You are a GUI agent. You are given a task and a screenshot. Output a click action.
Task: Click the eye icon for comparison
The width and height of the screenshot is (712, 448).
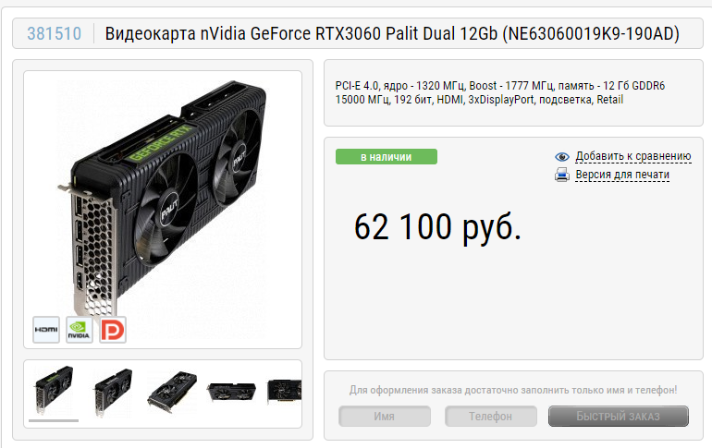pos(562,157)
